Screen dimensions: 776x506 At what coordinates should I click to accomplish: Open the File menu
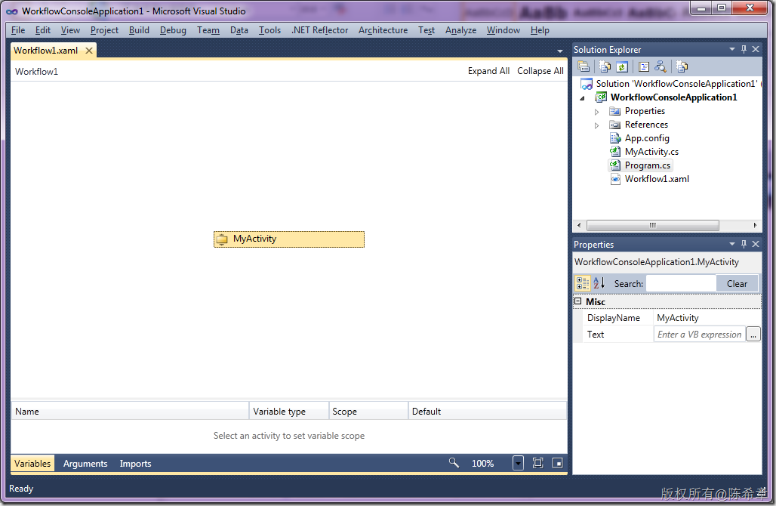[x=18, y=30]
